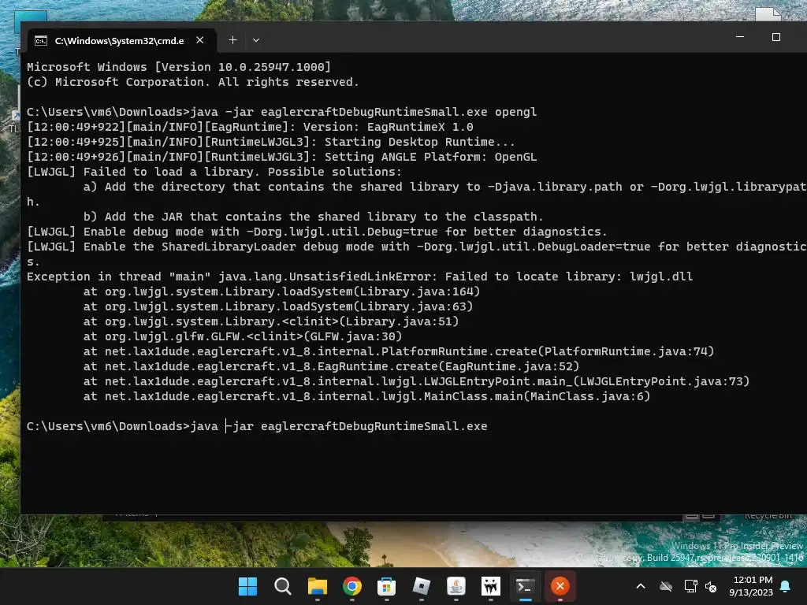Image resolution: width=807 pixels, height=605 pixels.
Task: Click "Starting Desktop Runtime..." log line
Action: coord(419,142)
